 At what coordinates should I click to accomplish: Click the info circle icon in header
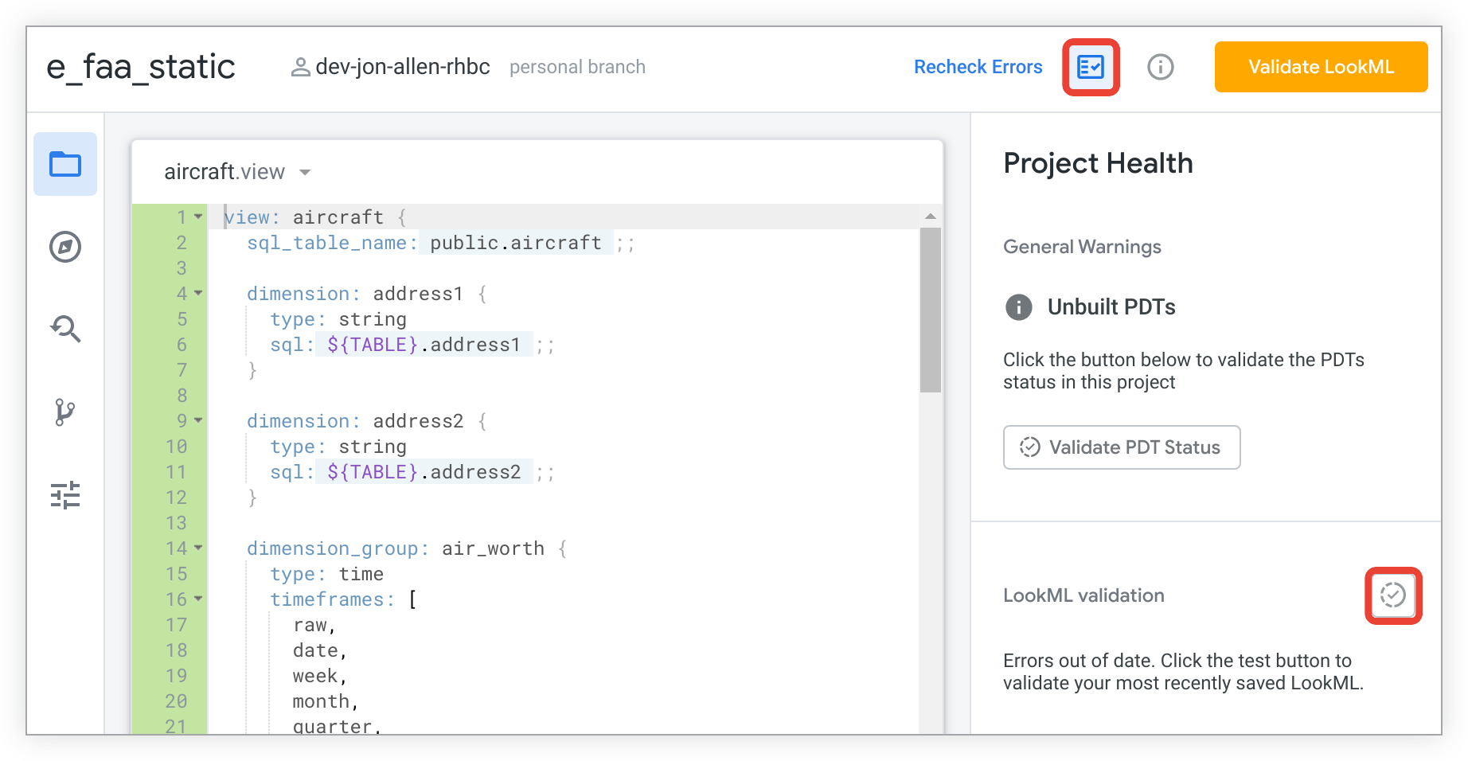[x=1160, y=67]
